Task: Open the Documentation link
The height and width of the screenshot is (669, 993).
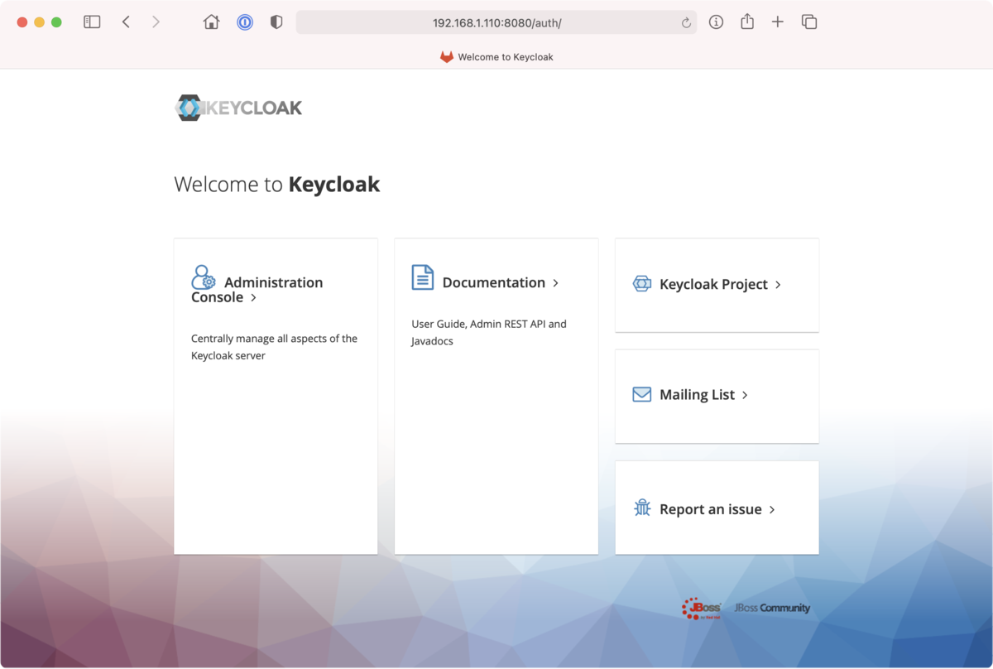Action: tap(494, 282)
